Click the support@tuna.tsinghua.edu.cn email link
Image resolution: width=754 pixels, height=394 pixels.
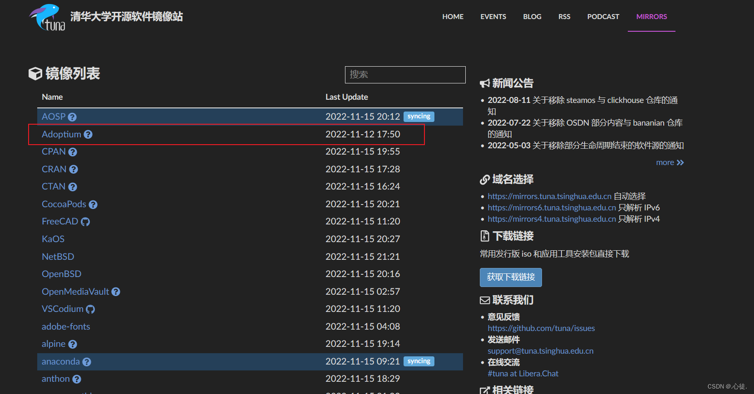click(541, 351)
